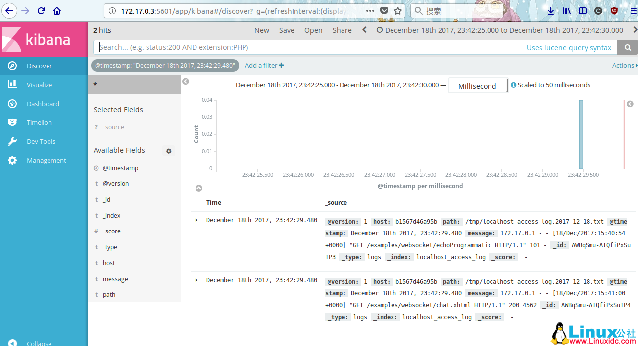Collapse the histogram with the up chevron
This screenshot has width=638, height=346.
point(198,188)
